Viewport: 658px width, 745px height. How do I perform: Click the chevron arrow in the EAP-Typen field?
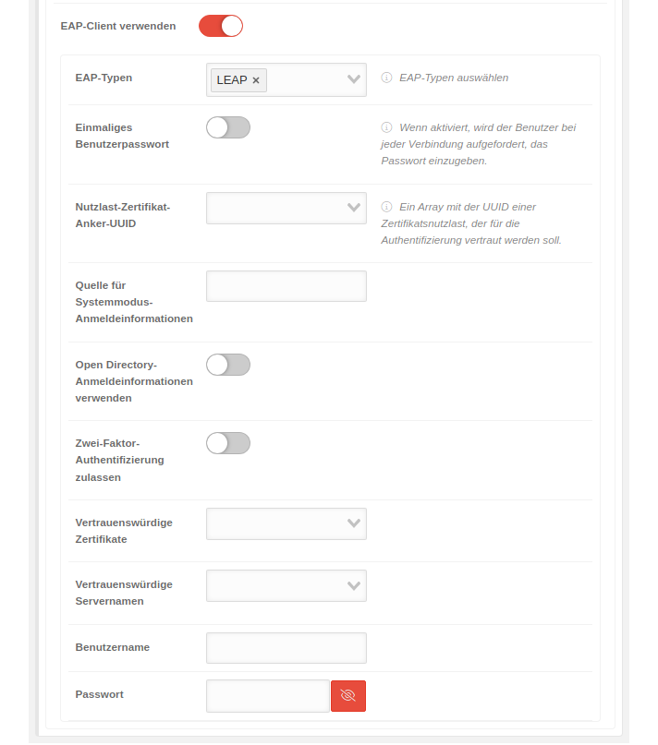click(353, 79)
